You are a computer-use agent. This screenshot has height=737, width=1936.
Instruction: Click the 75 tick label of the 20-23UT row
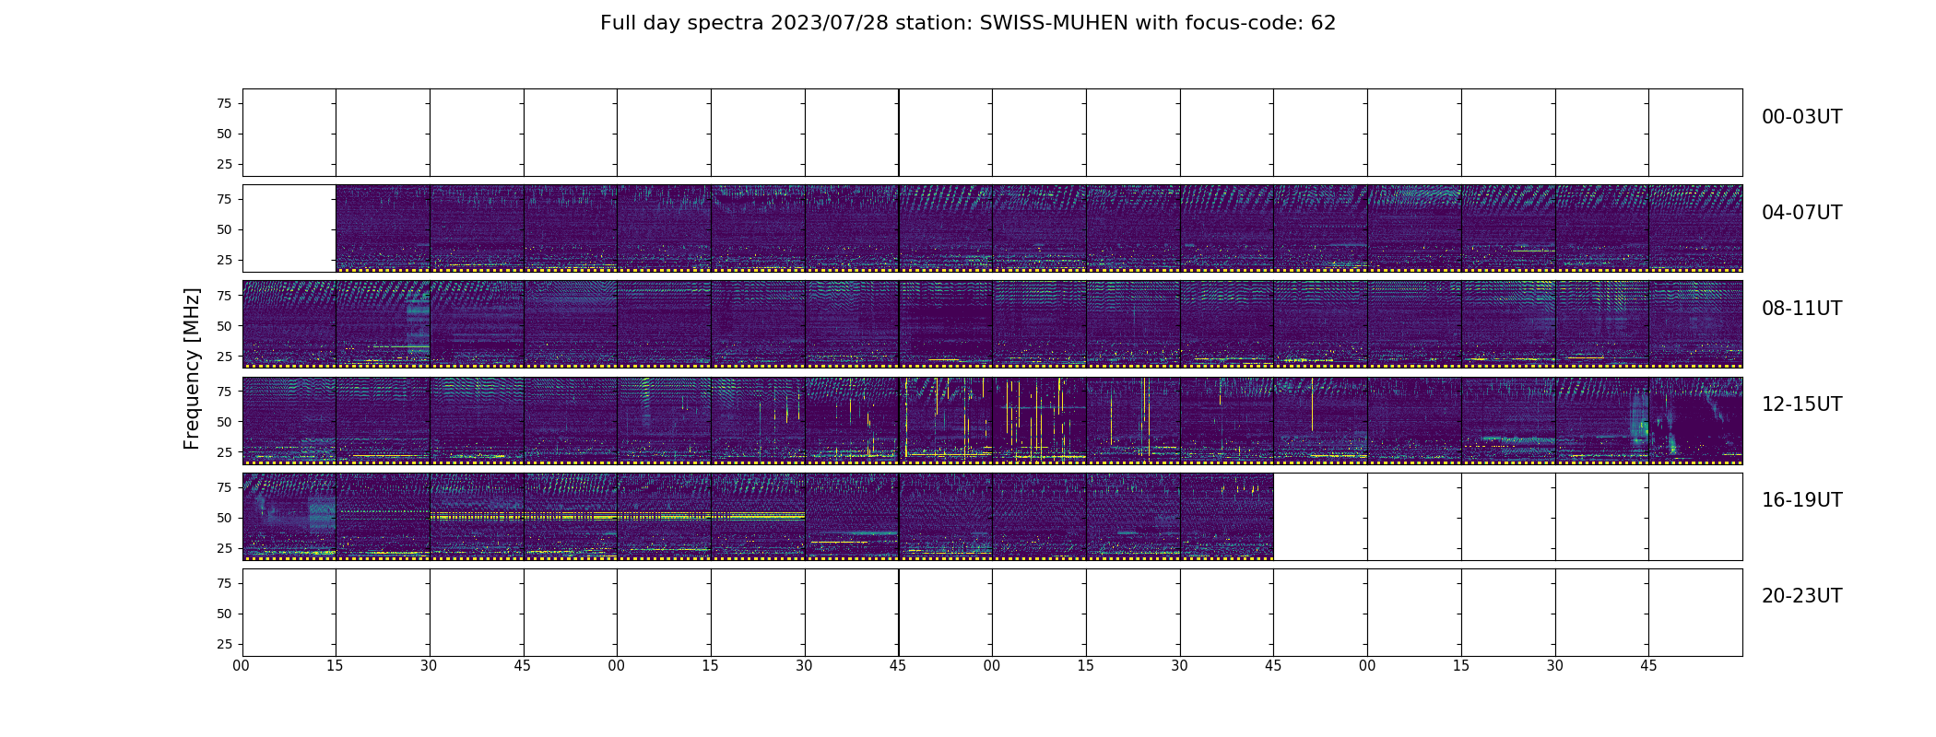click(x=224, y=583)
